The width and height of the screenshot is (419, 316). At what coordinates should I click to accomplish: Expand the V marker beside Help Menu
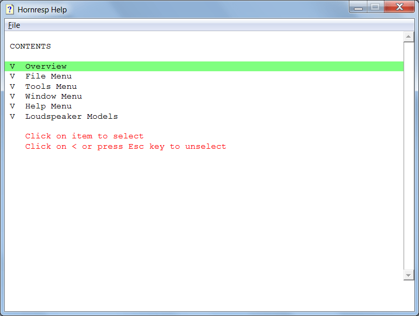tap(12, 106)
